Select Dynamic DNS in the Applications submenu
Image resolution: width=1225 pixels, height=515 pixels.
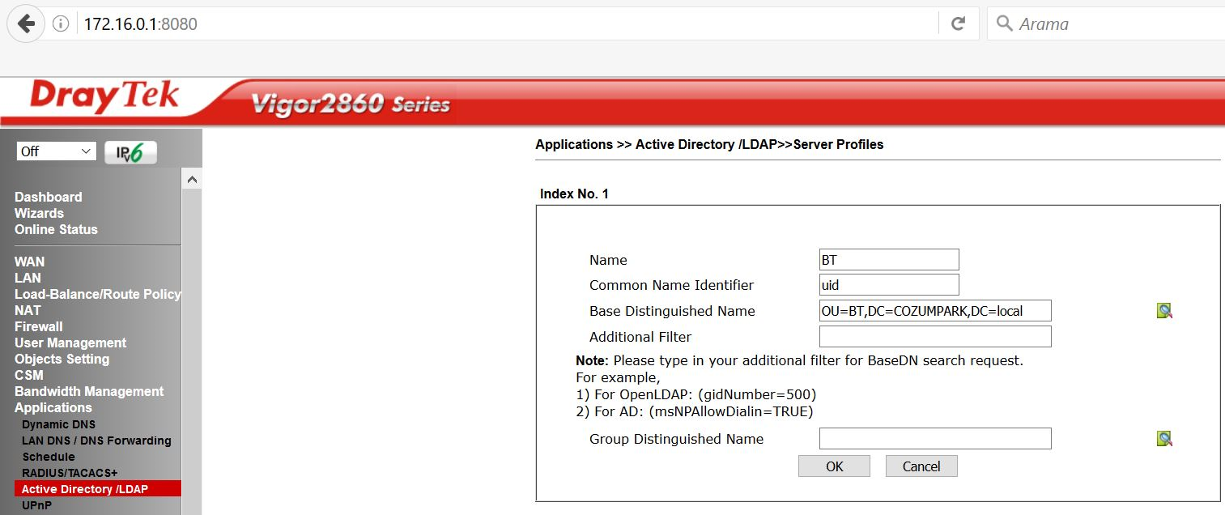[58, 424]
